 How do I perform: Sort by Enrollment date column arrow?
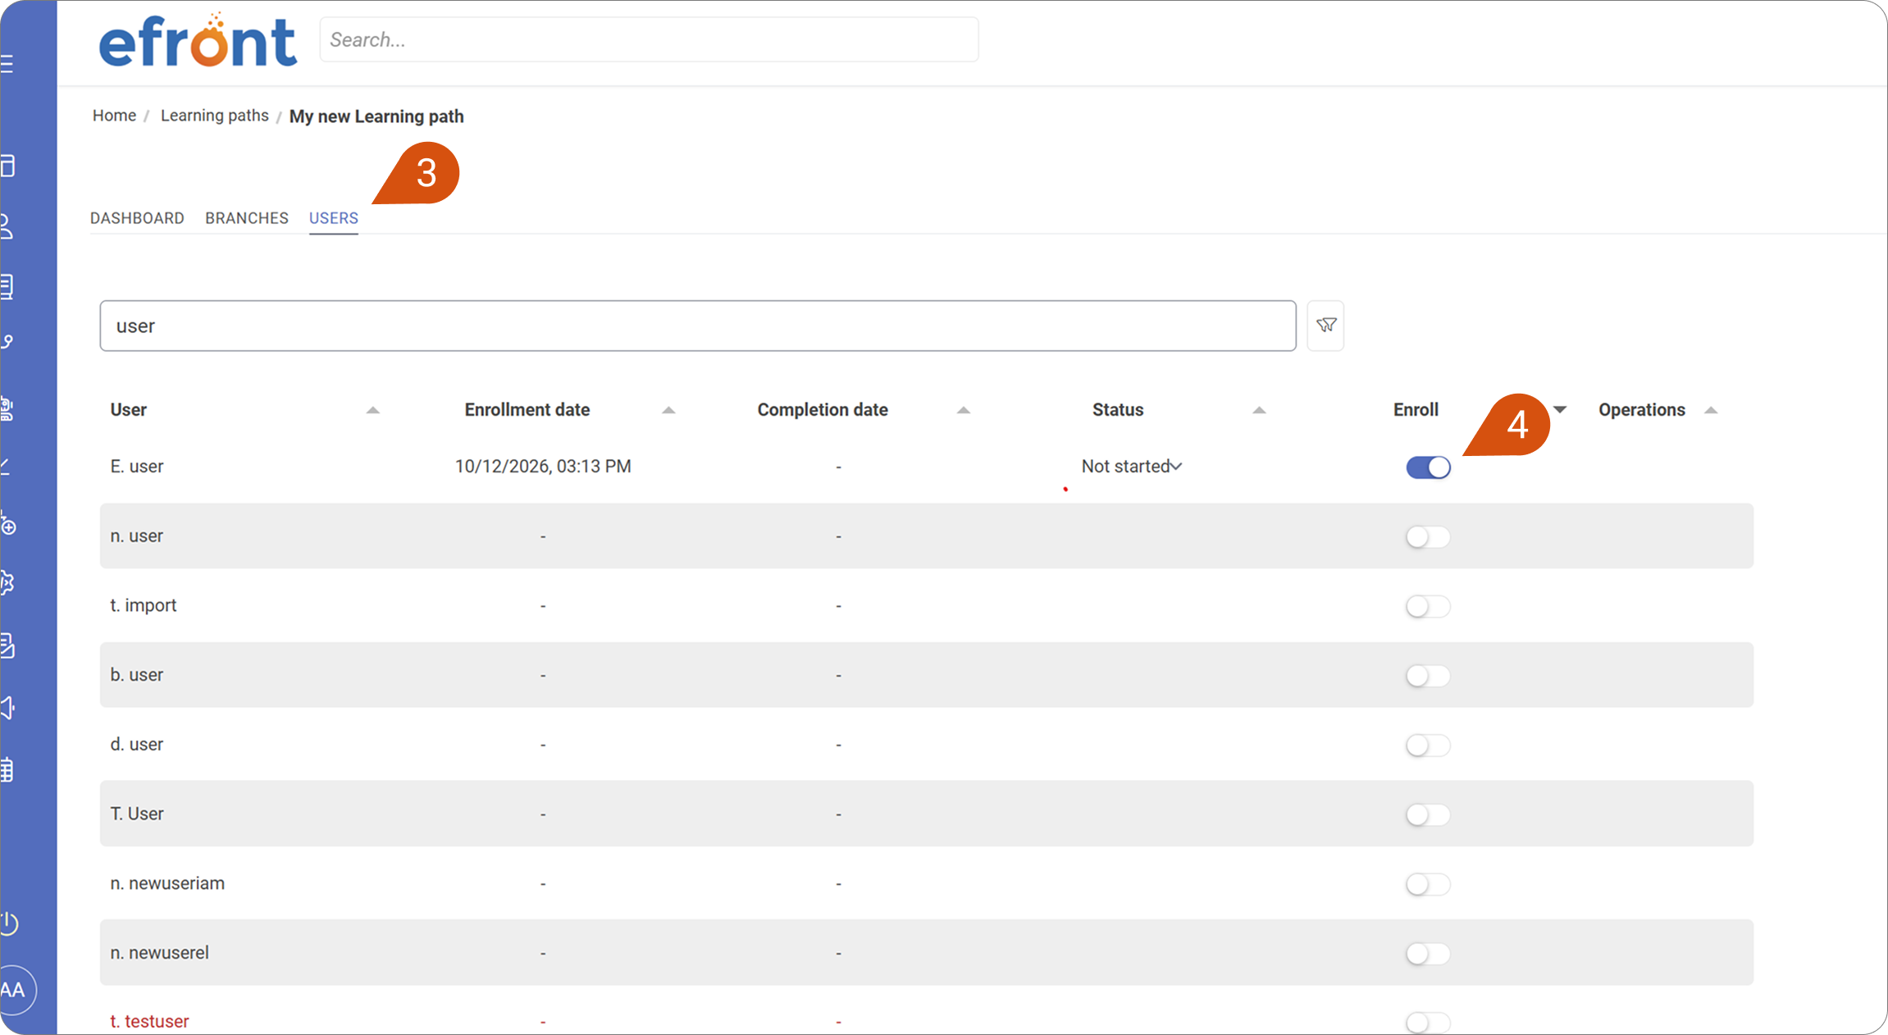[x=668, y=410]
